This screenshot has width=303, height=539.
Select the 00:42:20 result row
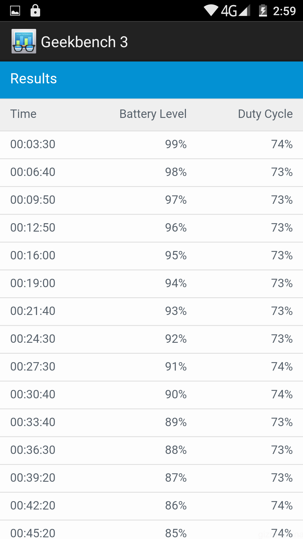151,506
